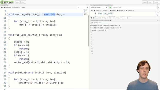The width and height of the screenshot is (160, 90).
Task: Open the Filter options menu
Action: click(105, 10)
